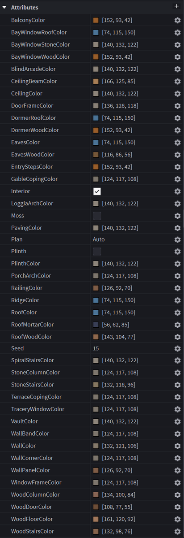Pick the WallColor swatch
Screen dimensions: 184x538
[x=96, y=446]
